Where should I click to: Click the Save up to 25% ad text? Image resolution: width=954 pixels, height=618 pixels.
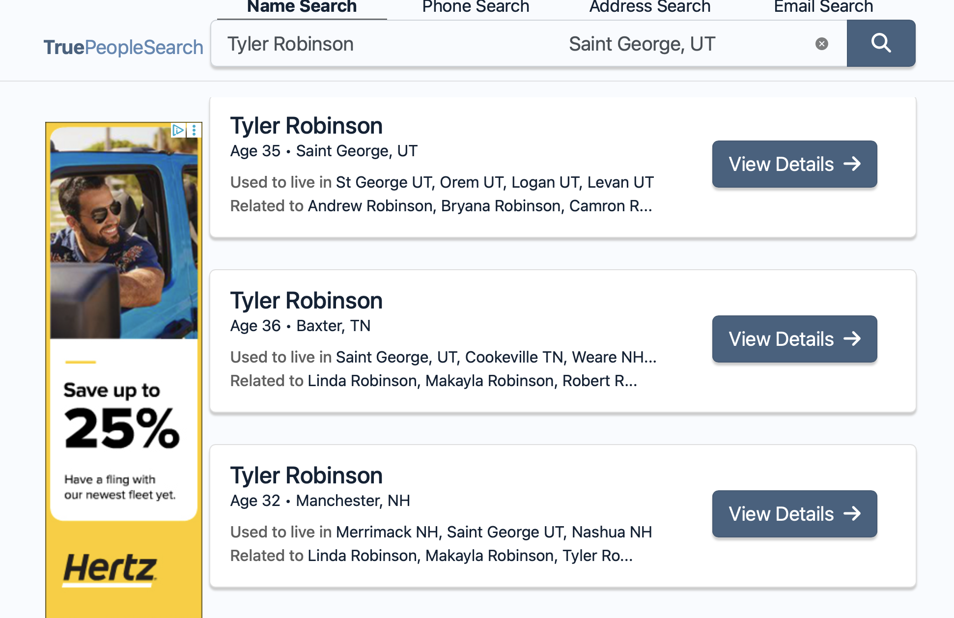click(121, 418)
